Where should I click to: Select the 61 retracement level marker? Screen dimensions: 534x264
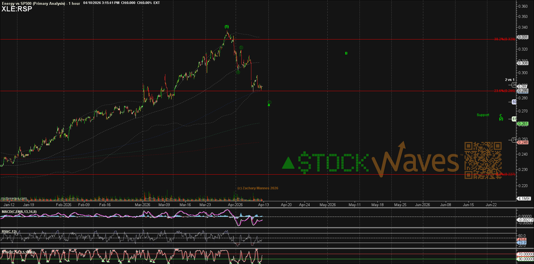(514, 119)
